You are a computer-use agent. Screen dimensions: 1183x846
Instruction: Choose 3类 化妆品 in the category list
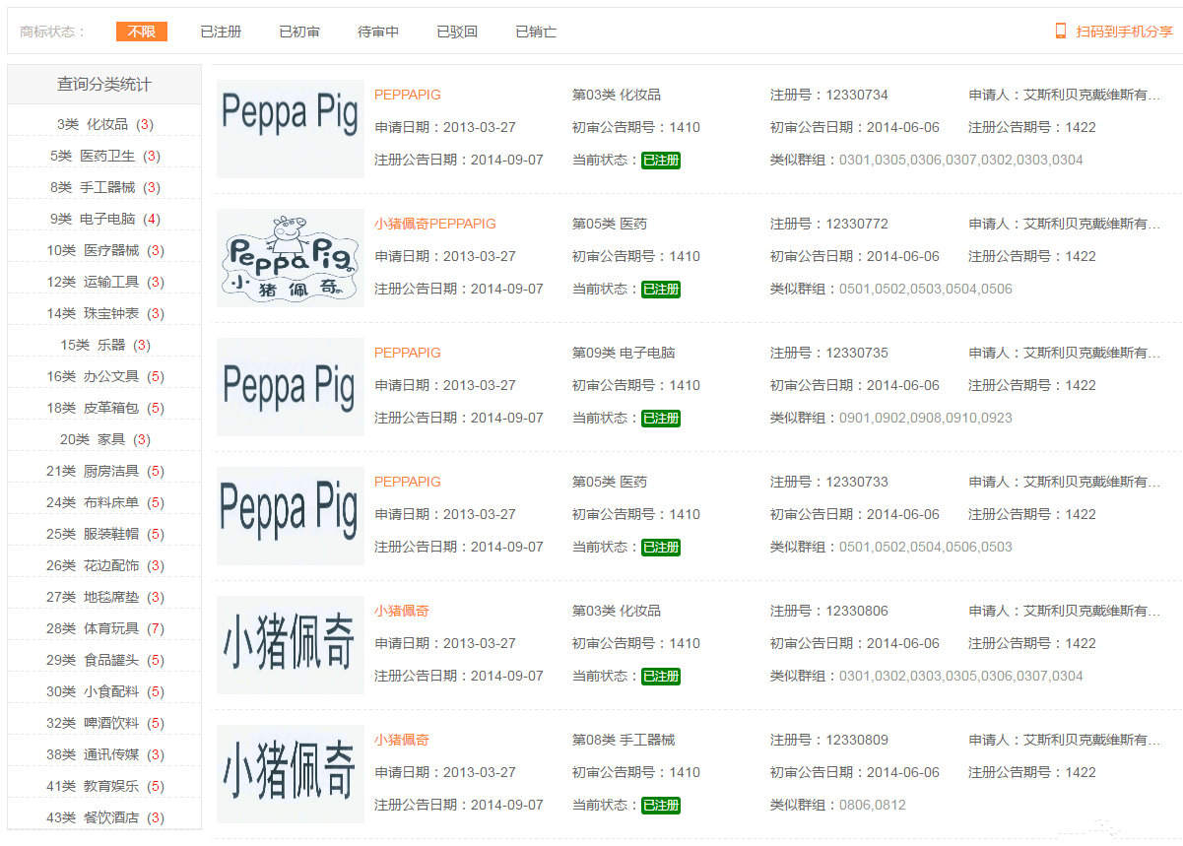[104, 124]
